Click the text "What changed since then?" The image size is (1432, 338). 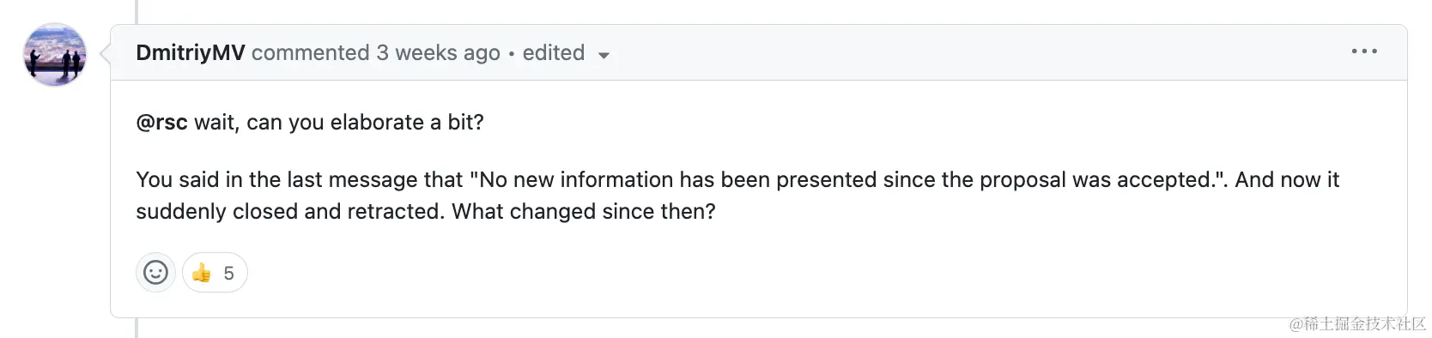pos(584,211)
